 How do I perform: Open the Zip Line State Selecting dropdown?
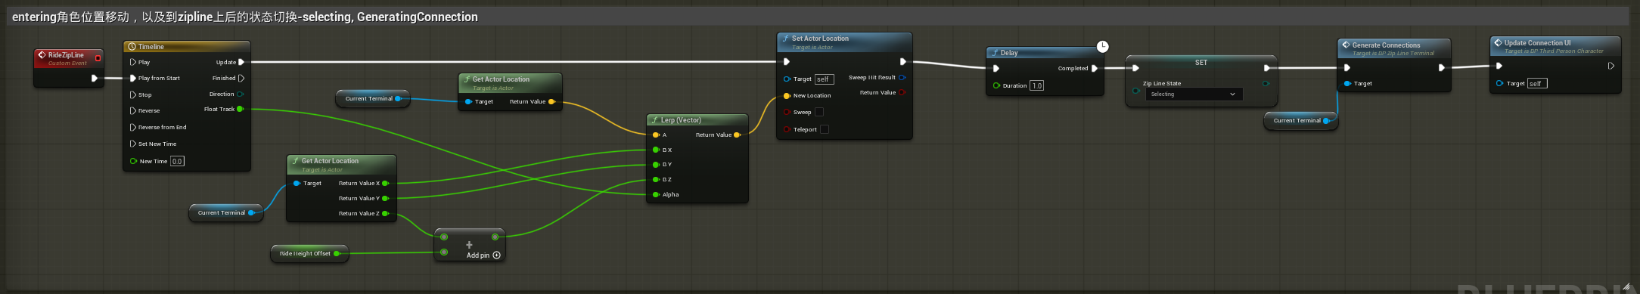(x=1193, y=94)
